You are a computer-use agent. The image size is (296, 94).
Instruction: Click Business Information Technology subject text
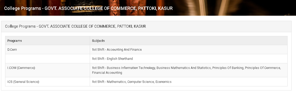point(131,68)
